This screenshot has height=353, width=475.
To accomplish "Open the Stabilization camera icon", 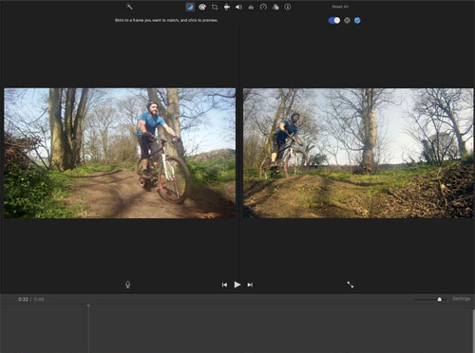I will click(227, 7).
